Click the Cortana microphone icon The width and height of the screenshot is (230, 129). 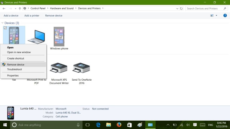(x=78, y=125)
